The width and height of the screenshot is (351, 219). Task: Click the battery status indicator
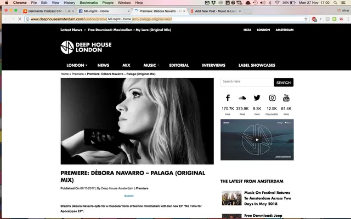coord(289,3)
